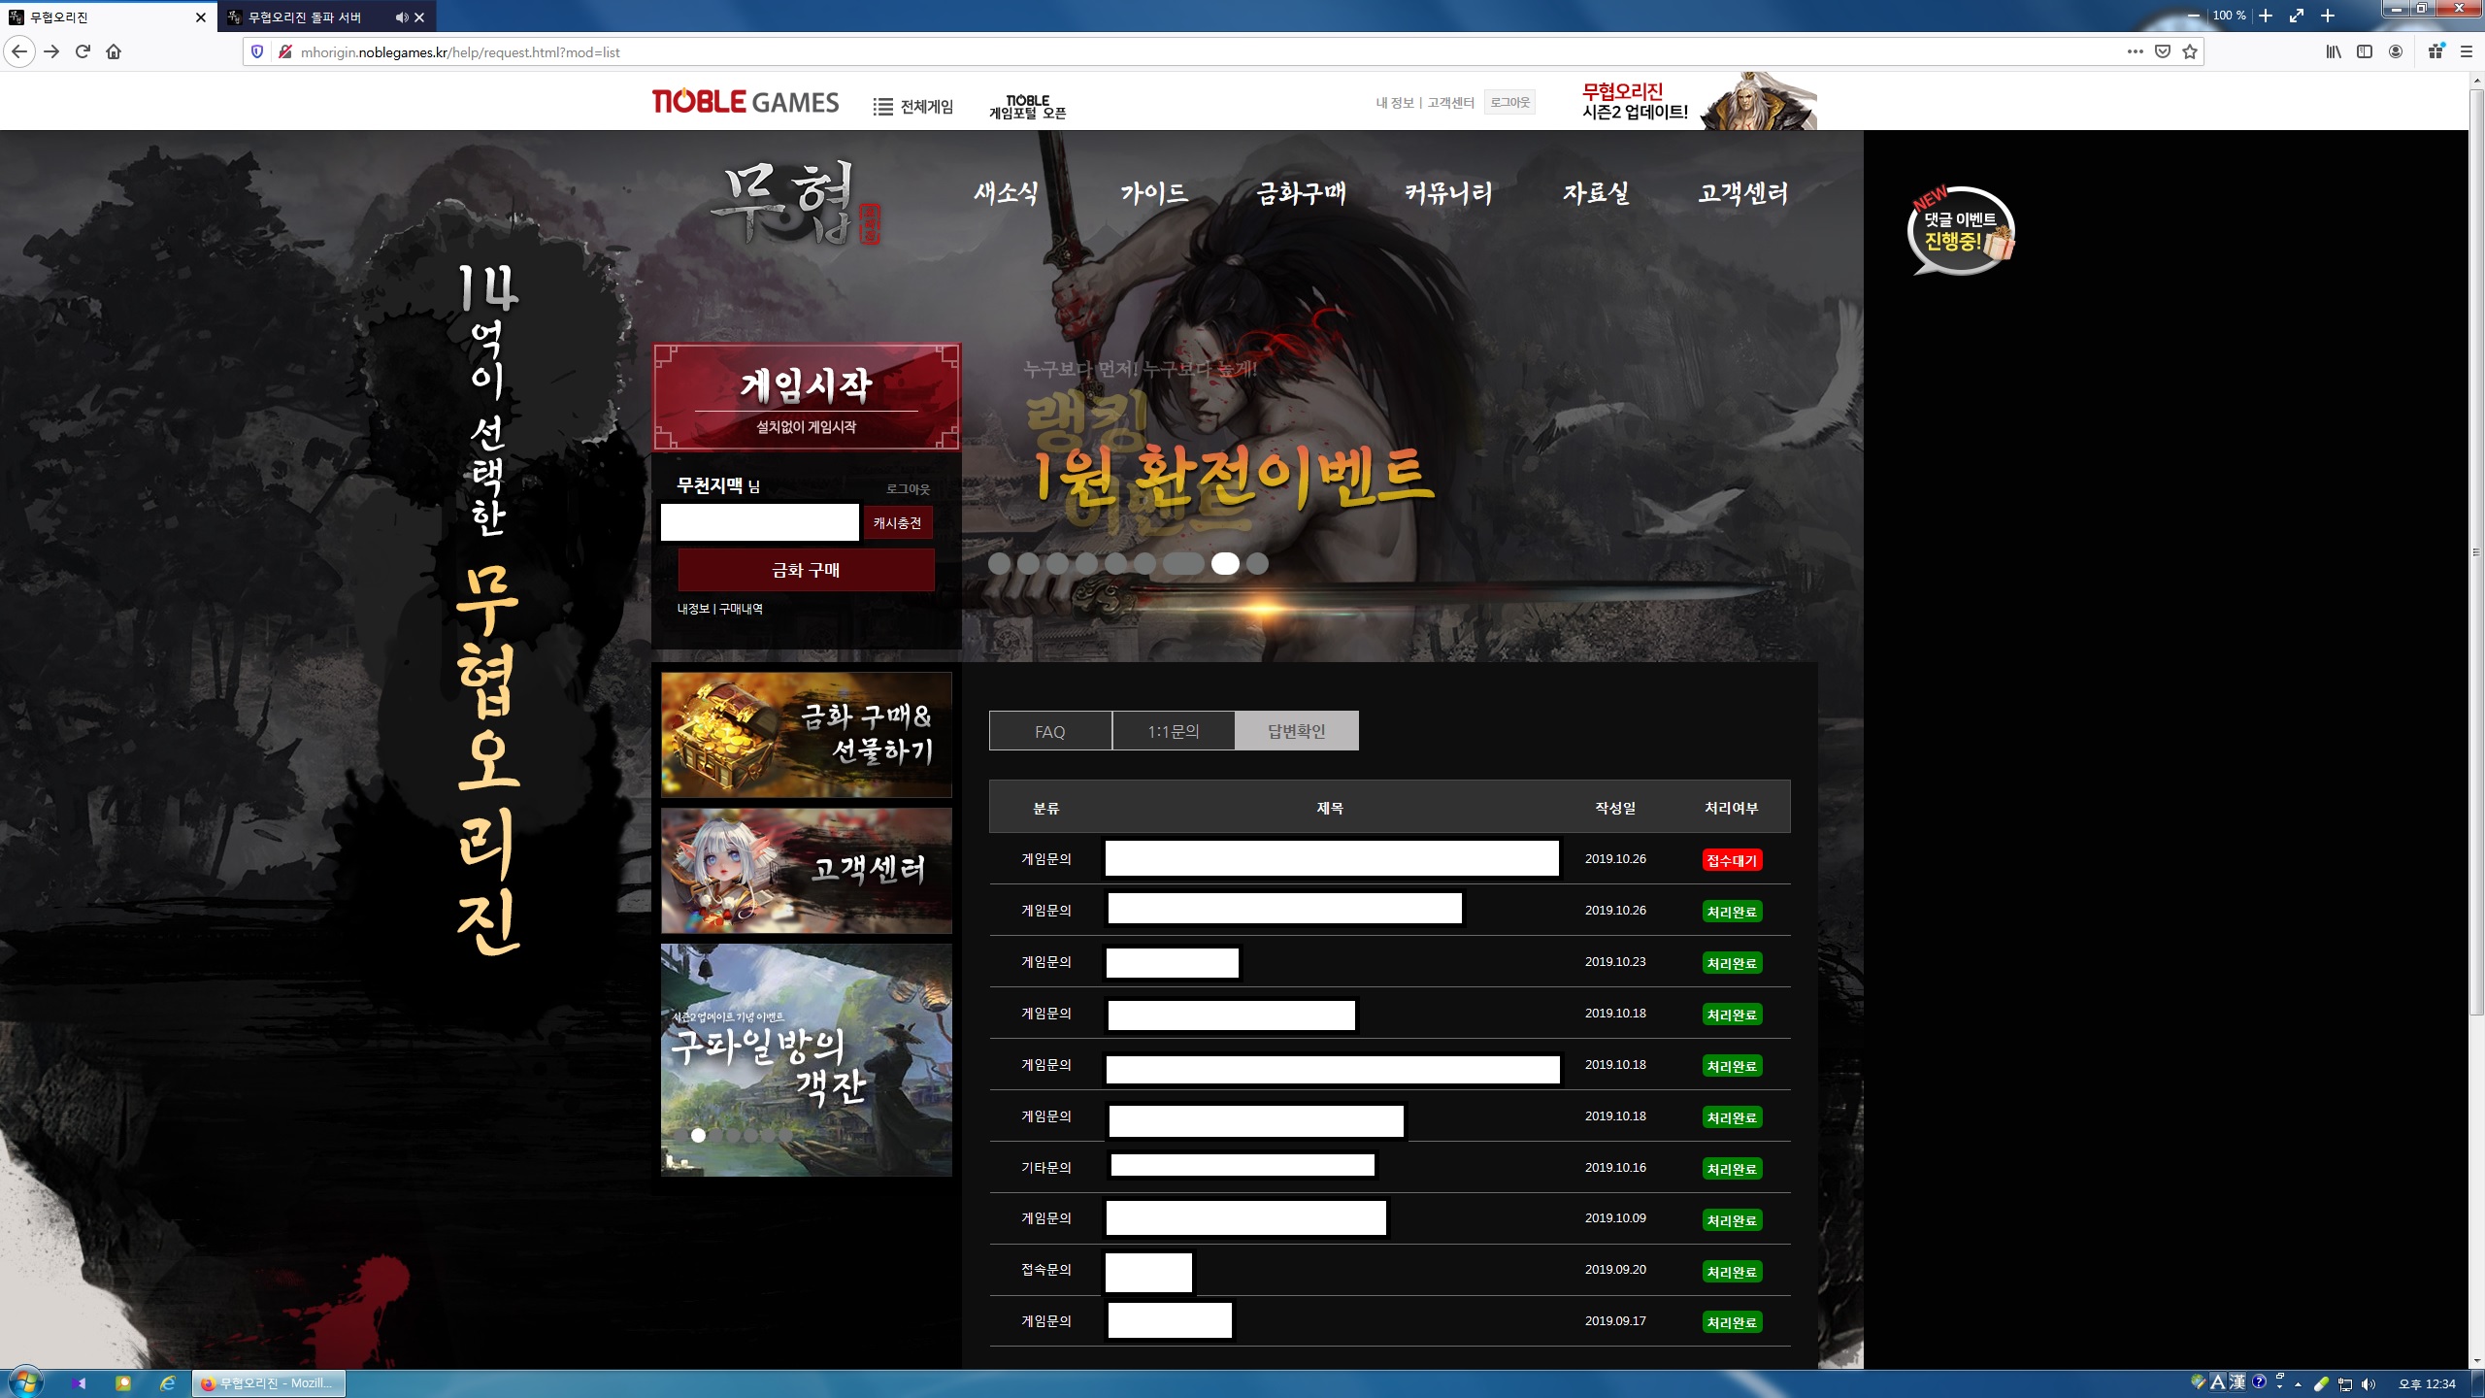Open the What's New gift icon
2485x1398 pixels.
2435,51
